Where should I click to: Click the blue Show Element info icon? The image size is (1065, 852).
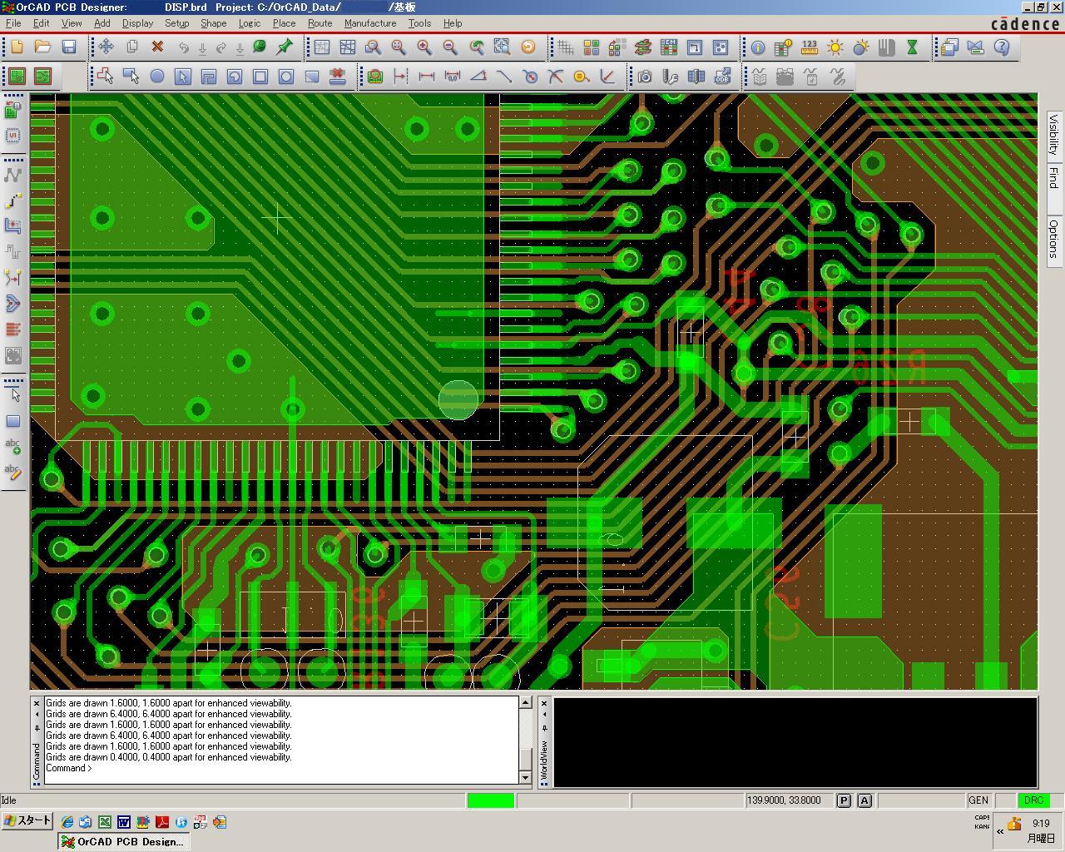(758, 47)
